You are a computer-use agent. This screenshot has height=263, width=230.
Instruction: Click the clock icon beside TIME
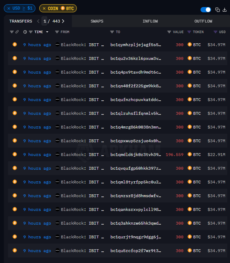25,32
